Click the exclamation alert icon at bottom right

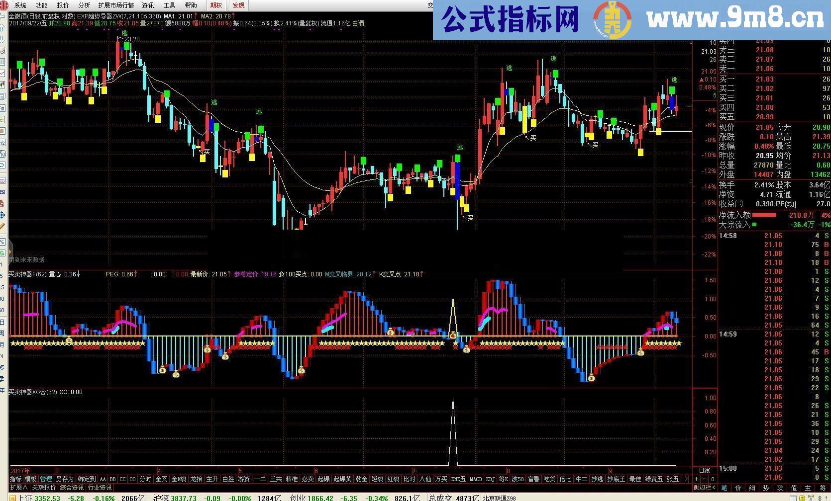click(827, 498)
